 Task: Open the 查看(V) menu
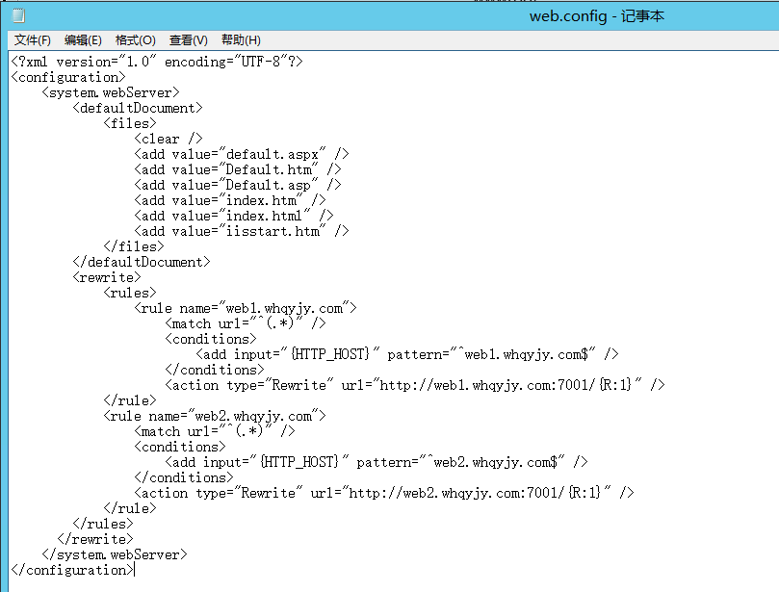click(x=189, y=40)
